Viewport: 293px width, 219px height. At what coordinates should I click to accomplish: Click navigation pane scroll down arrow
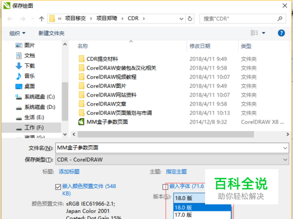[x=65, y=134]
